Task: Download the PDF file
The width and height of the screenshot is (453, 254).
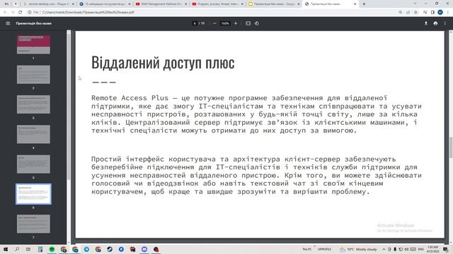Action: (x=426, y=23)
